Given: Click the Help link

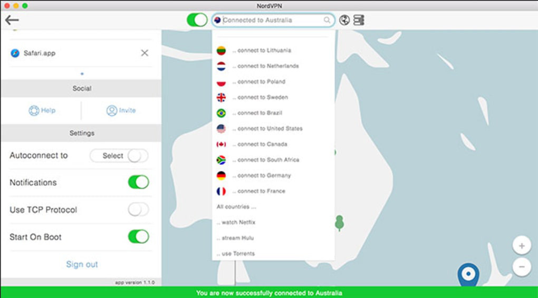Looking at the screenshot, I should 42,110.
